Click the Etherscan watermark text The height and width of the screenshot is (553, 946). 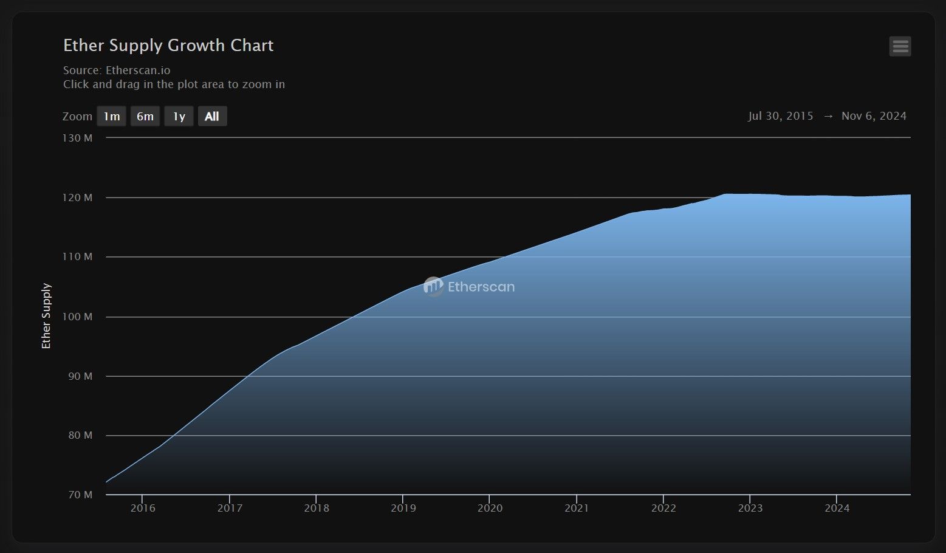(481, 287)
